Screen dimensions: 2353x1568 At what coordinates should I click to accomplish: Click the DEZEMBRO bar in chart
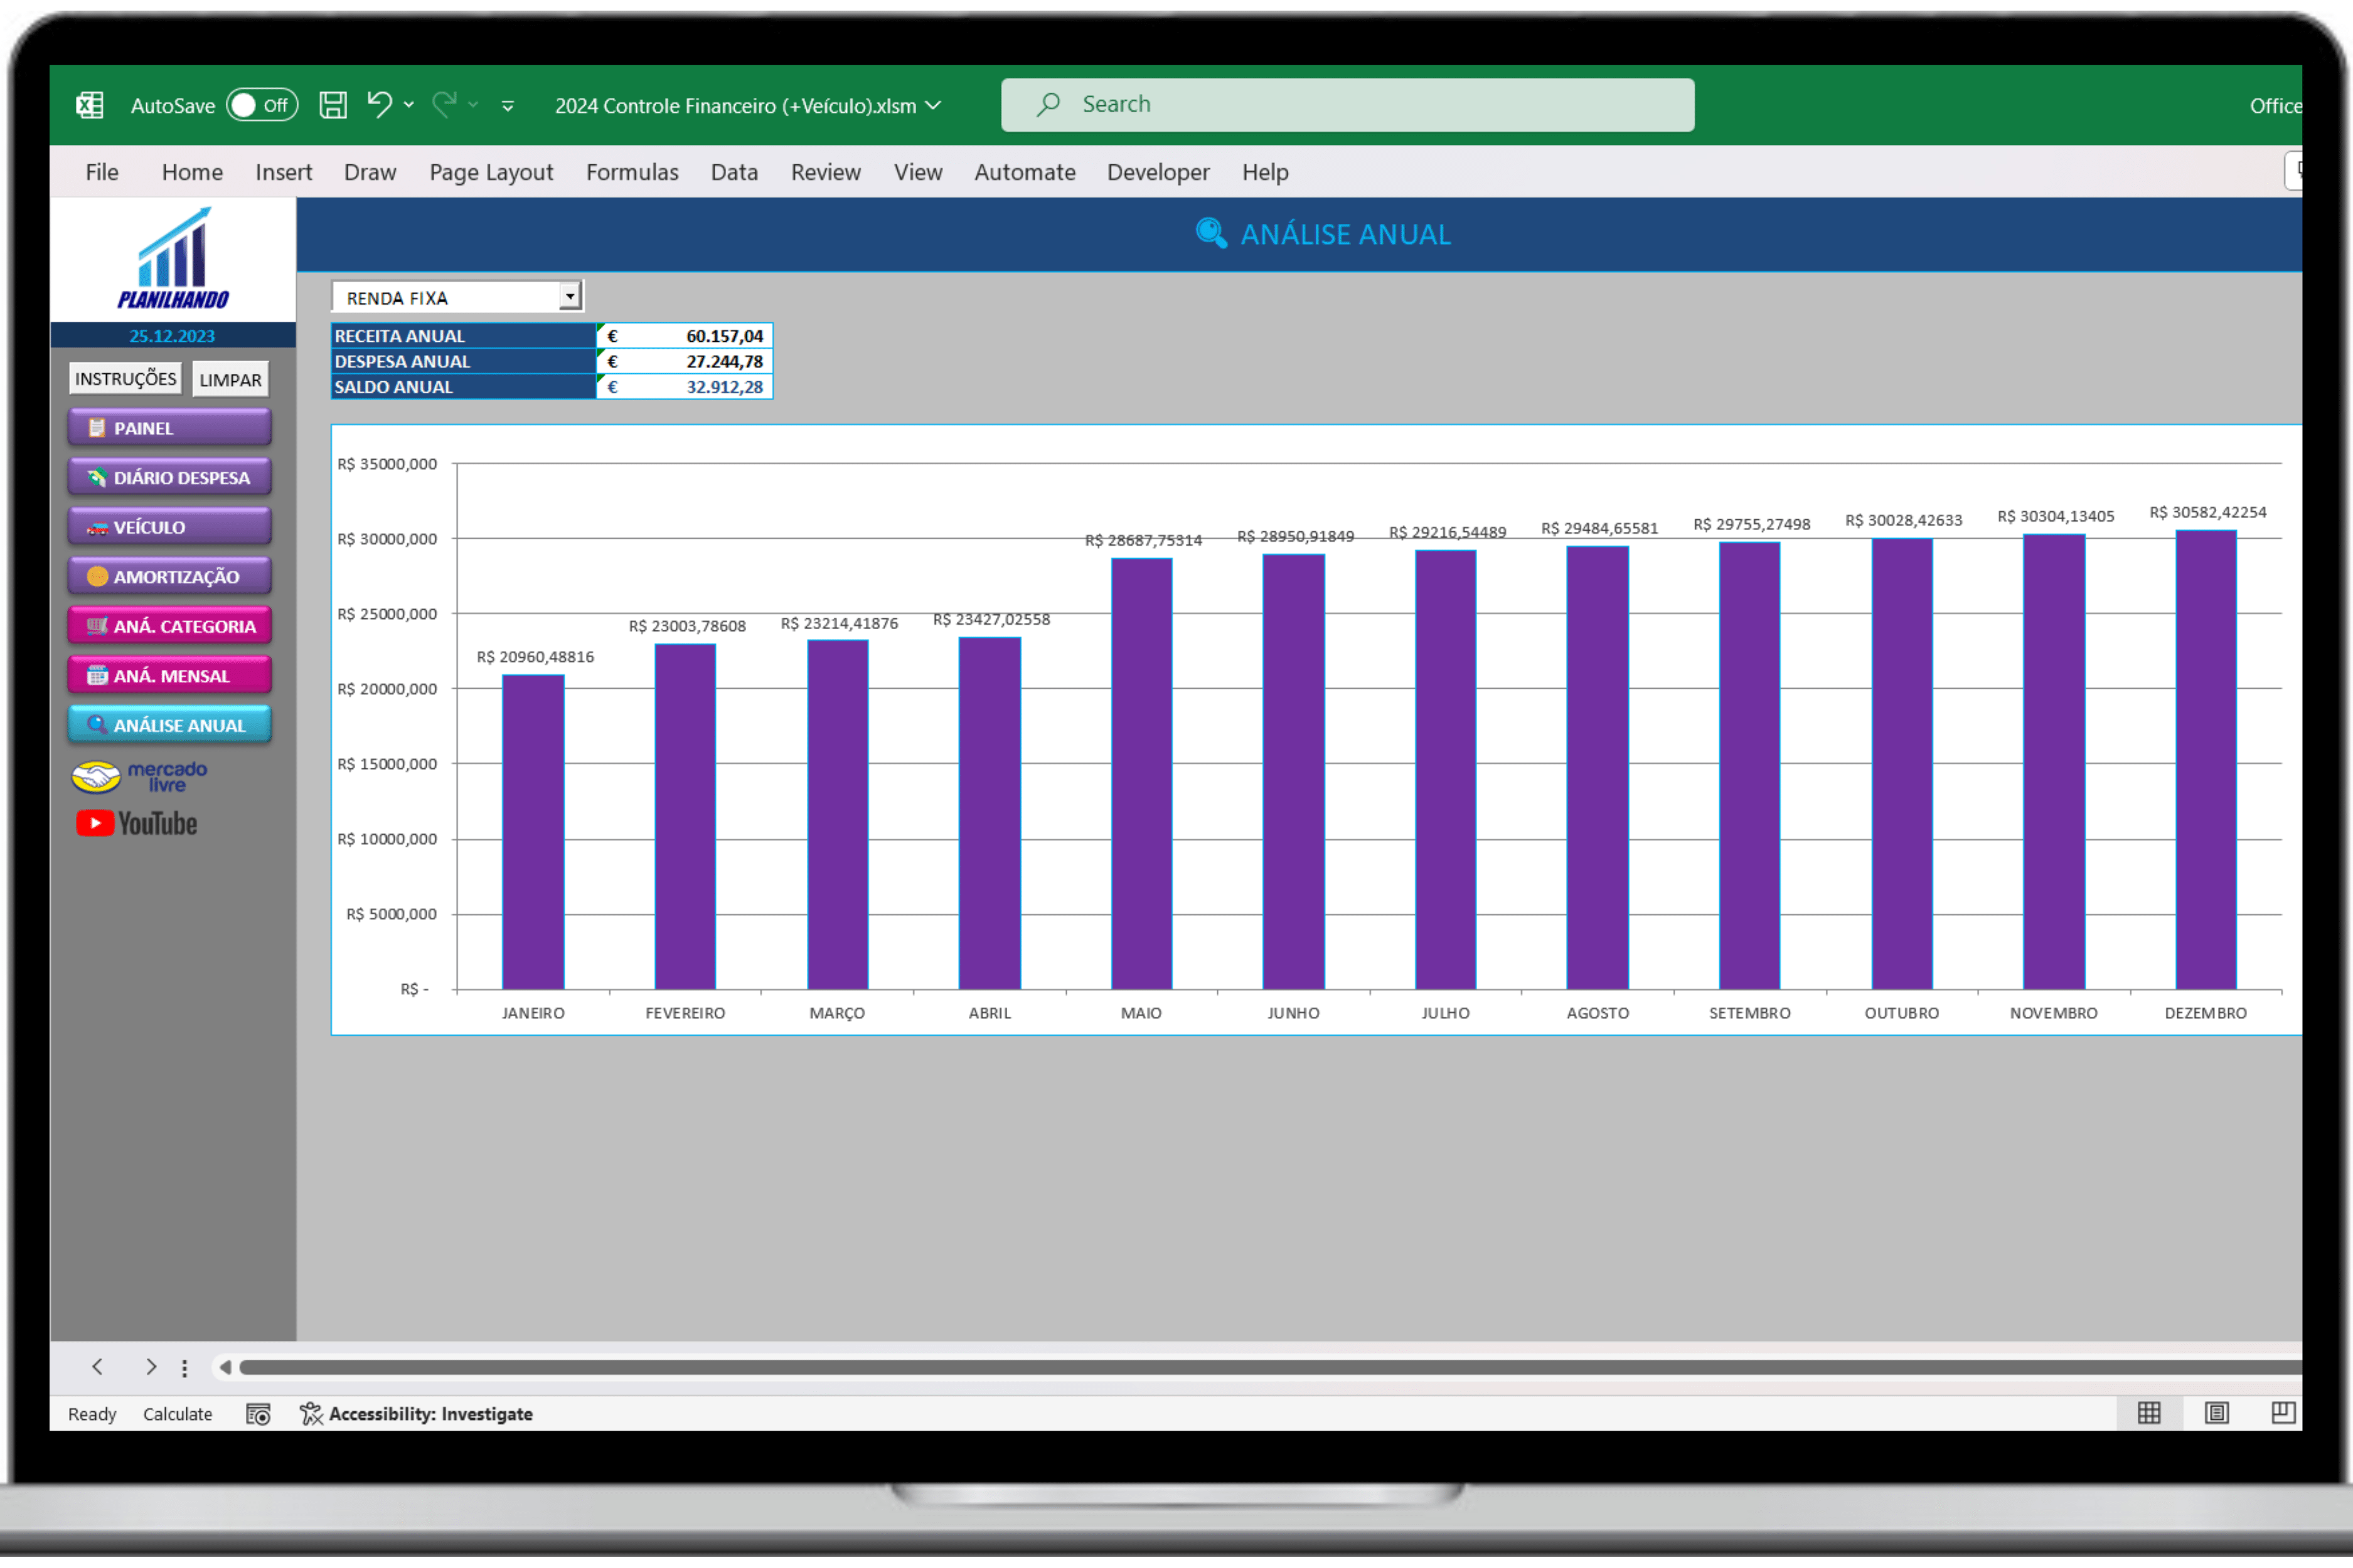(2206, 760)
